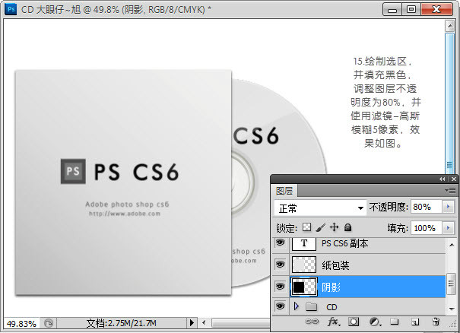The image size is (460, 333).
Task: Open the Layers panel options menu
Action: (x=450, y=189)
